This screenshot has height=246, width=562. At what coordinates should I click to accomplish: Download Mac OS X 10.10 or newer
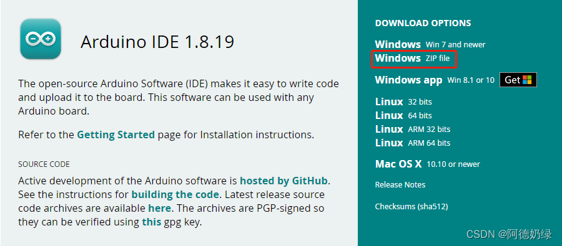click(x=427, y=164)
